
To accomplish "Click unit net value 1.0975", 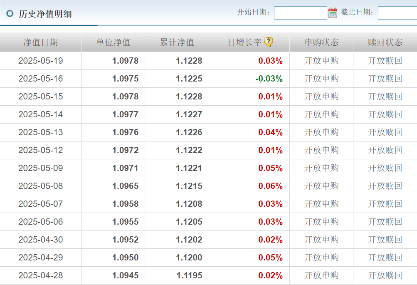I will (125, 79).
